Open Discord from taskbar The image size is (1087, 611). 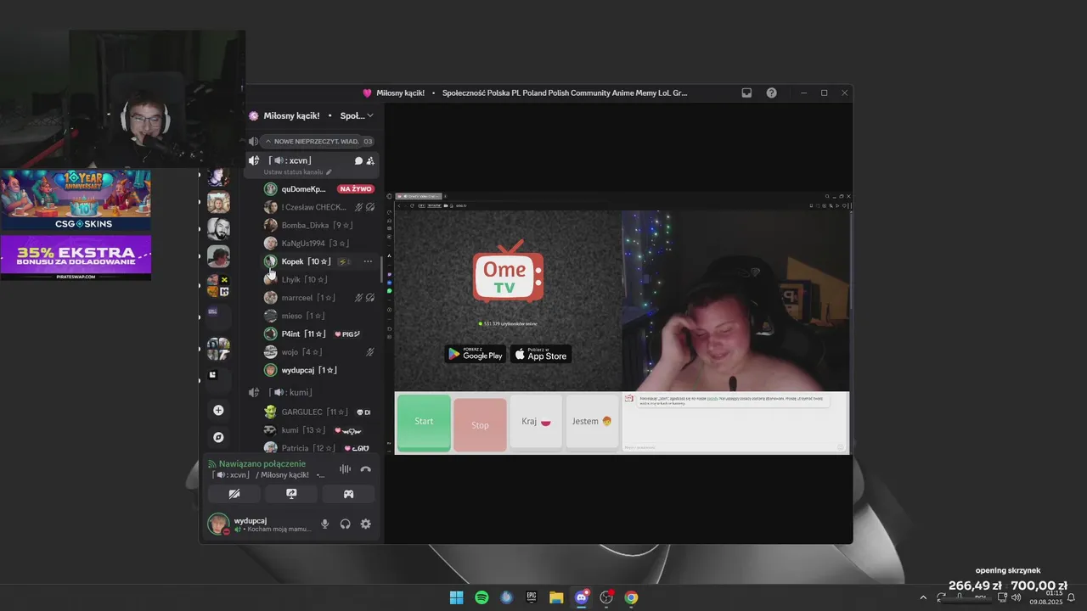tap(582, 597)
